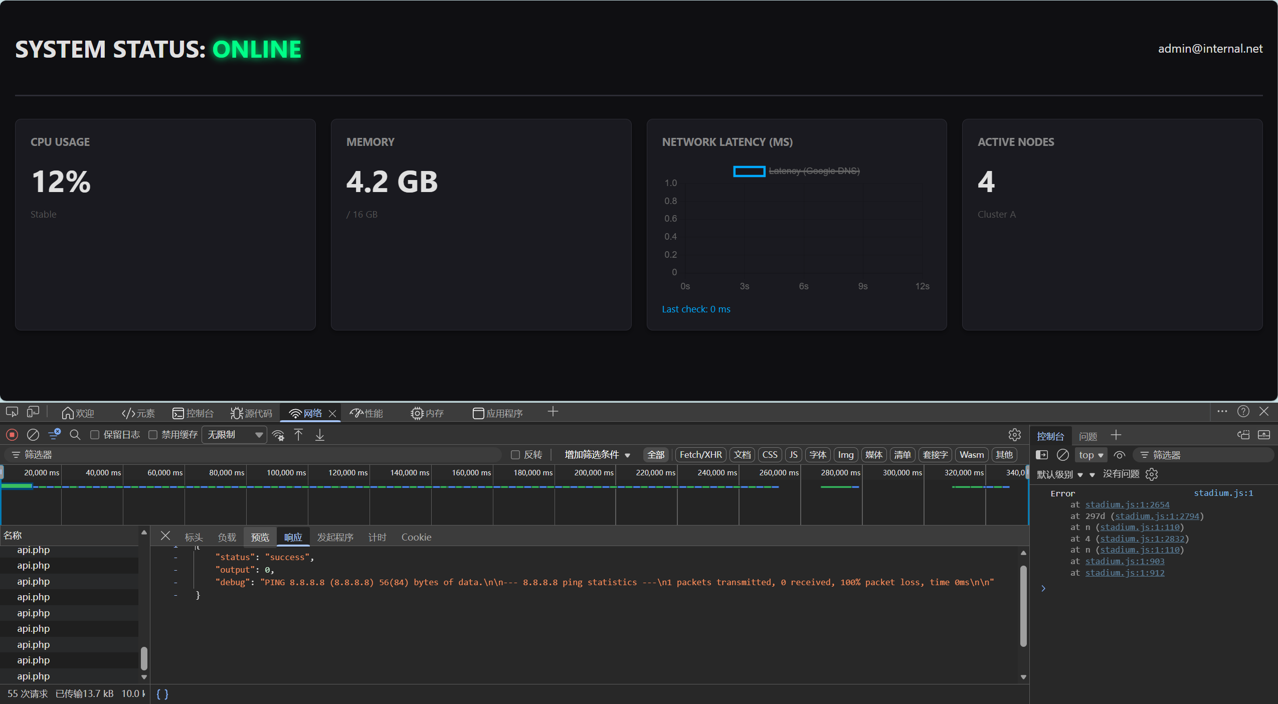Filter requests by Fetch/XHR
This screenshot has height=704, width=1278.
coord(701,455)
